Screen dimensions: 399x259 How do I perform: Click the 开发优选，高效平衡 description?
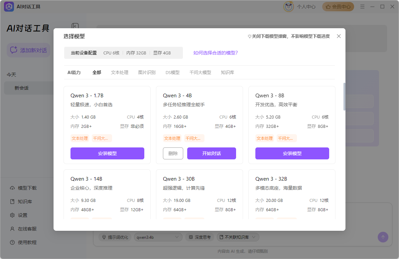[276, 105]
